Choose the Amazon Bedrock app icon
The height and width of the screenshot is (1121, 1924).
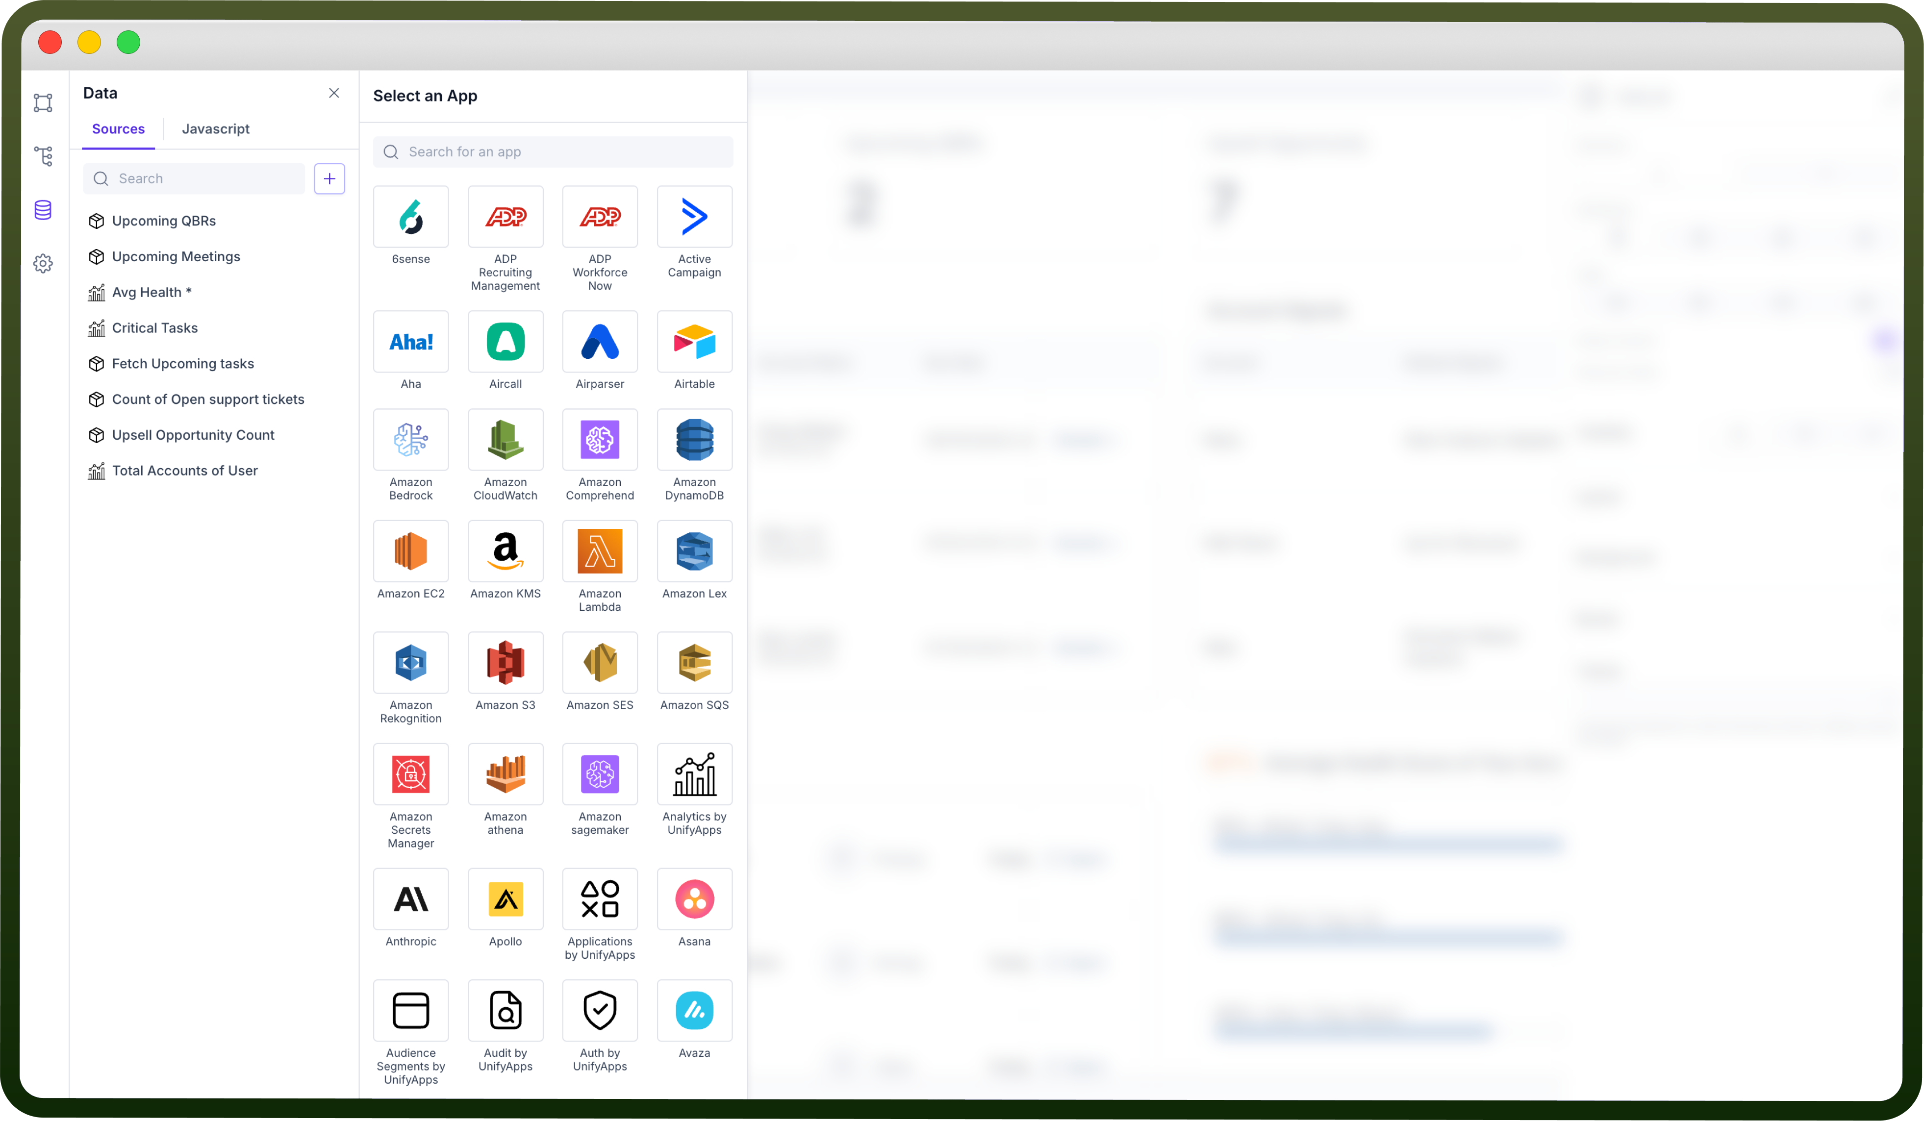(x=411, y=440)
